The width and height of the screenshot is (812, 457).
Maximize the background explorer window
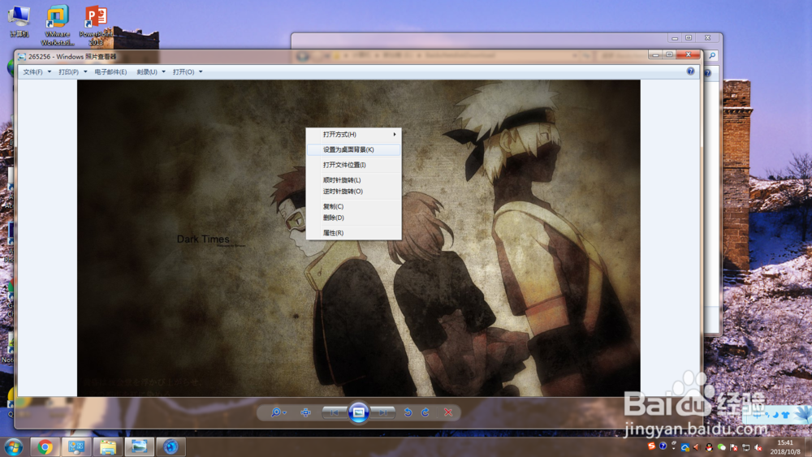(689, 38)
